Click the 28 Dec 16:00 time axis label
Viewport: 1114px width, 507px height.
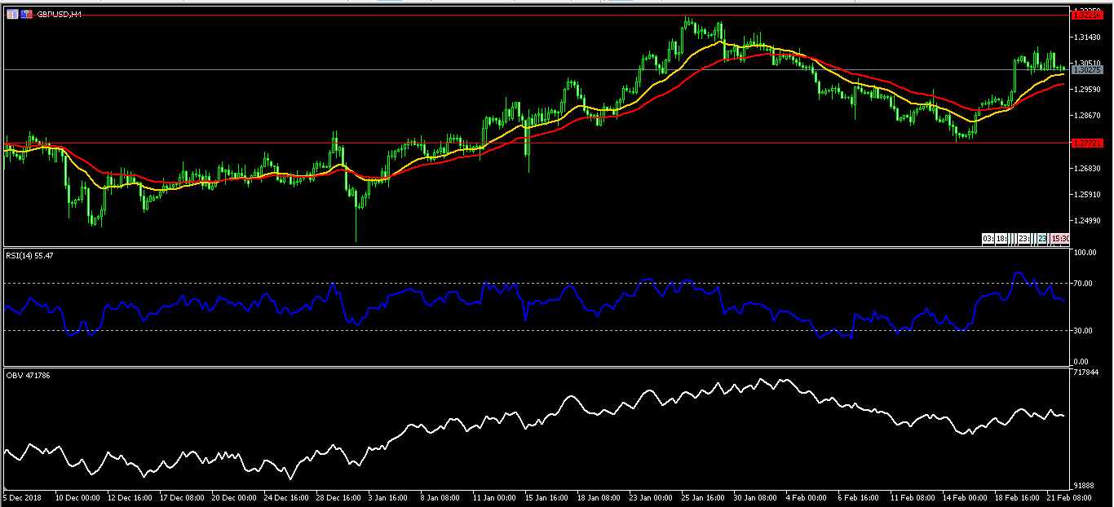pyautogui.click(x=338, y=496)
